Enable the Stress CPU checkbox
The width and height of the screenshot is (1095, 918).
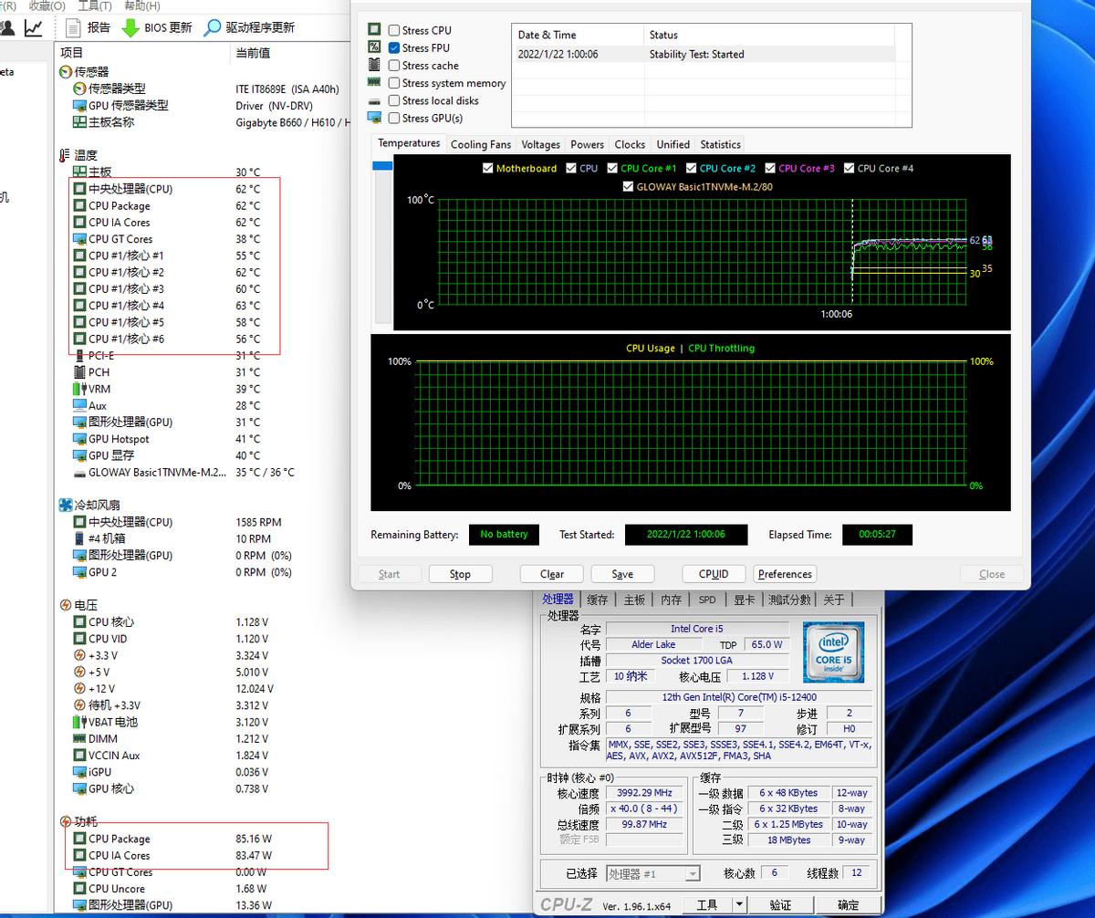(x=394, y=29)
